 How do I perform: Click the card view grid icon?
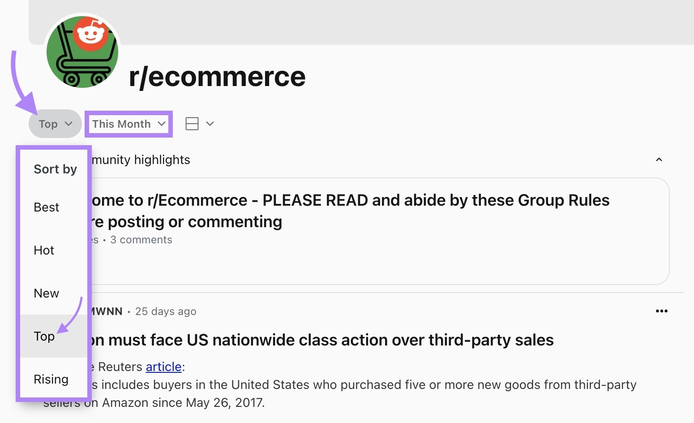192,123
